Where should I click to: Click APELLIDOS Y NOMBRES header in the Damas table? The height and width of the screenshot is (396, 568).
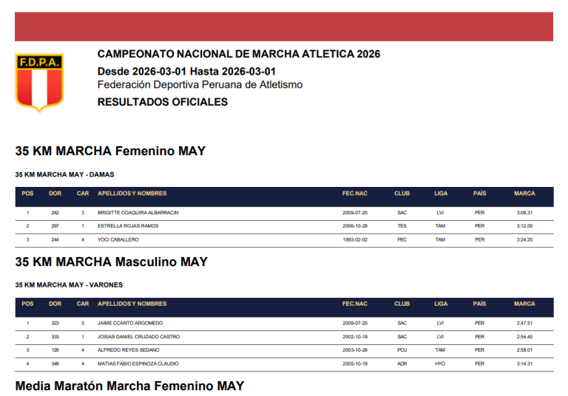coord(132,194)
